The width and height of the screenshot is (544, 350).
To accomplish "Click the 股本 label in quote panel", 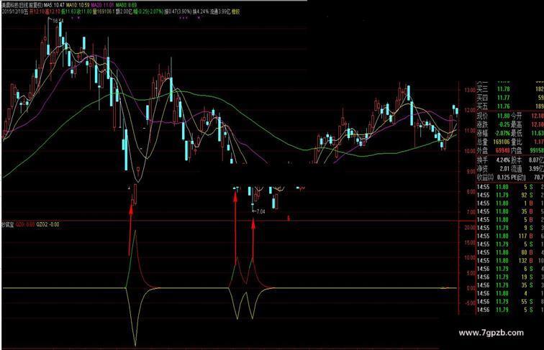I will pyautogui.click(x=516, y=160).
